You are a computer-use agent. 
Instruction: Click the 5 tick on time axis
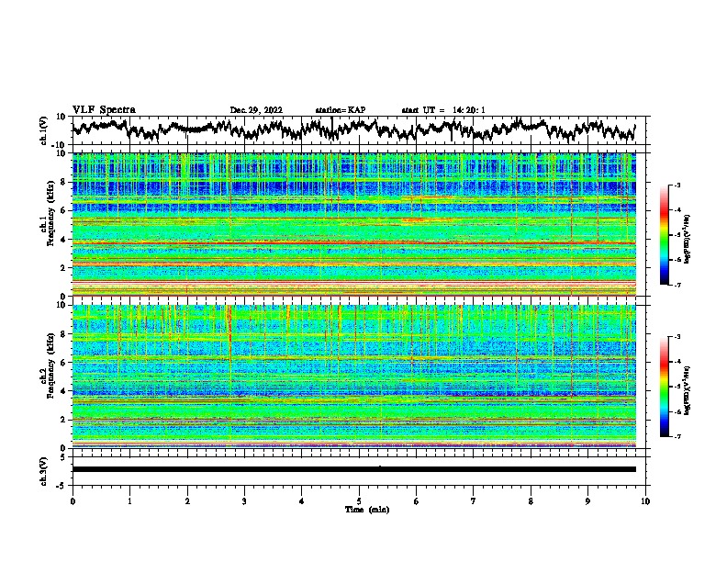tap(359, 501)
